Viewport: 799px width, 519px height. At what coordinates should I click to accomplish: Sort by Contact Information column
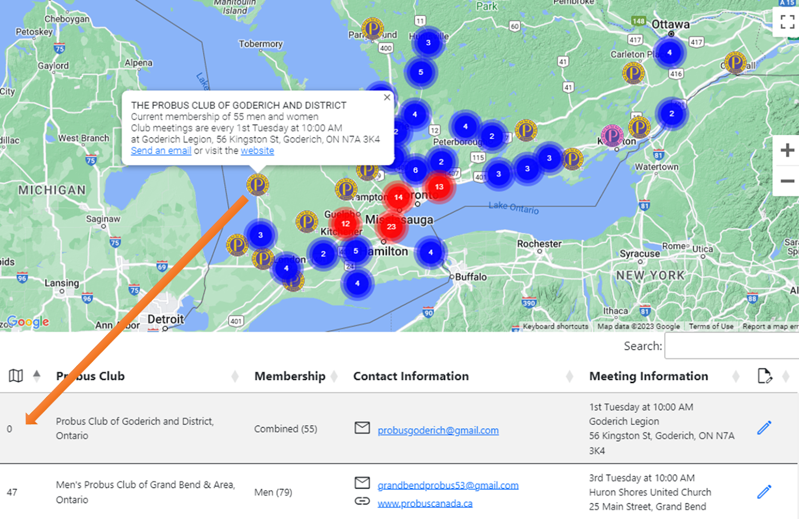pos(569,376)
